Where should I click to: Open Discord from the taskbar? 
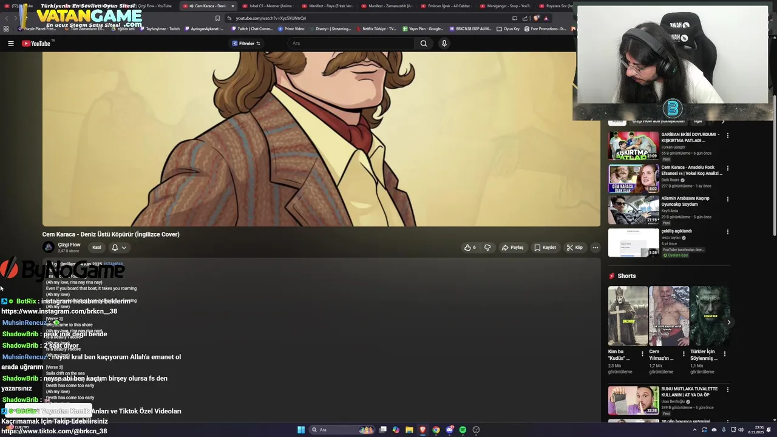tap(449, 430)
